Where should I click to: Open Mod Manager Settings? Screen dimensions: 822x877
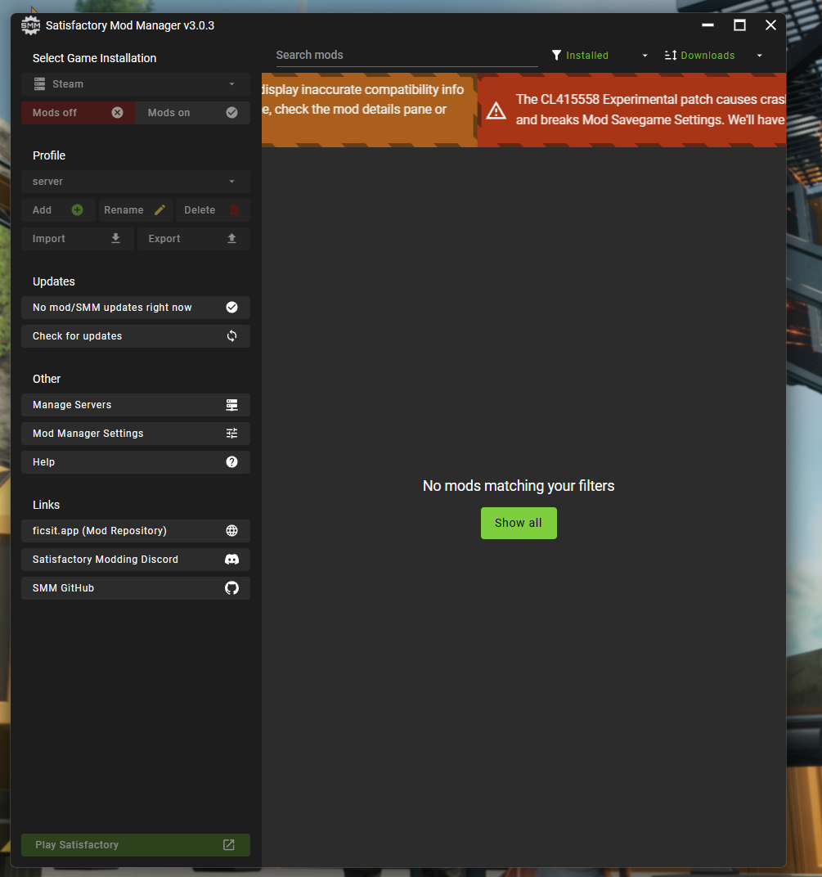point(135,433)
